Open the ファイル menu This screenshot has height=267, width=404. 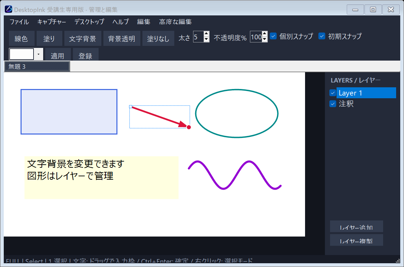(x=19, y=22)
